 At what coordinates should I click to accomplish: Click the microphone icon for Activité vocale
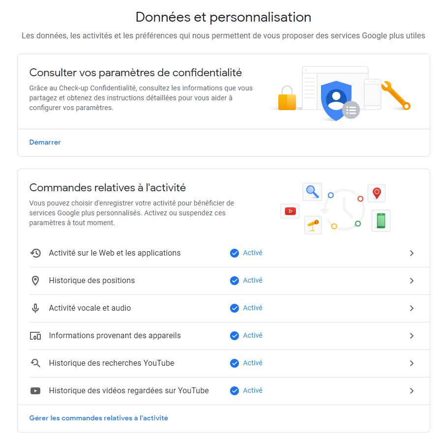tap(35, 308)
